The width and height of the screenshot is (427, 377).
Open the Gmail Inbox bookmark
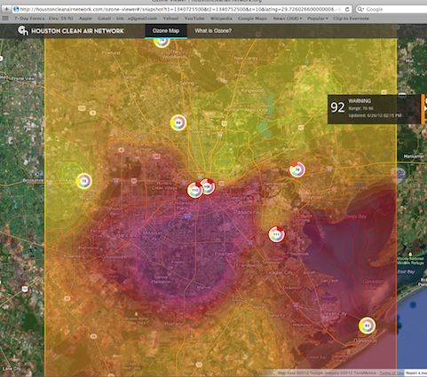pyautogui.click(x=127, y=19)
